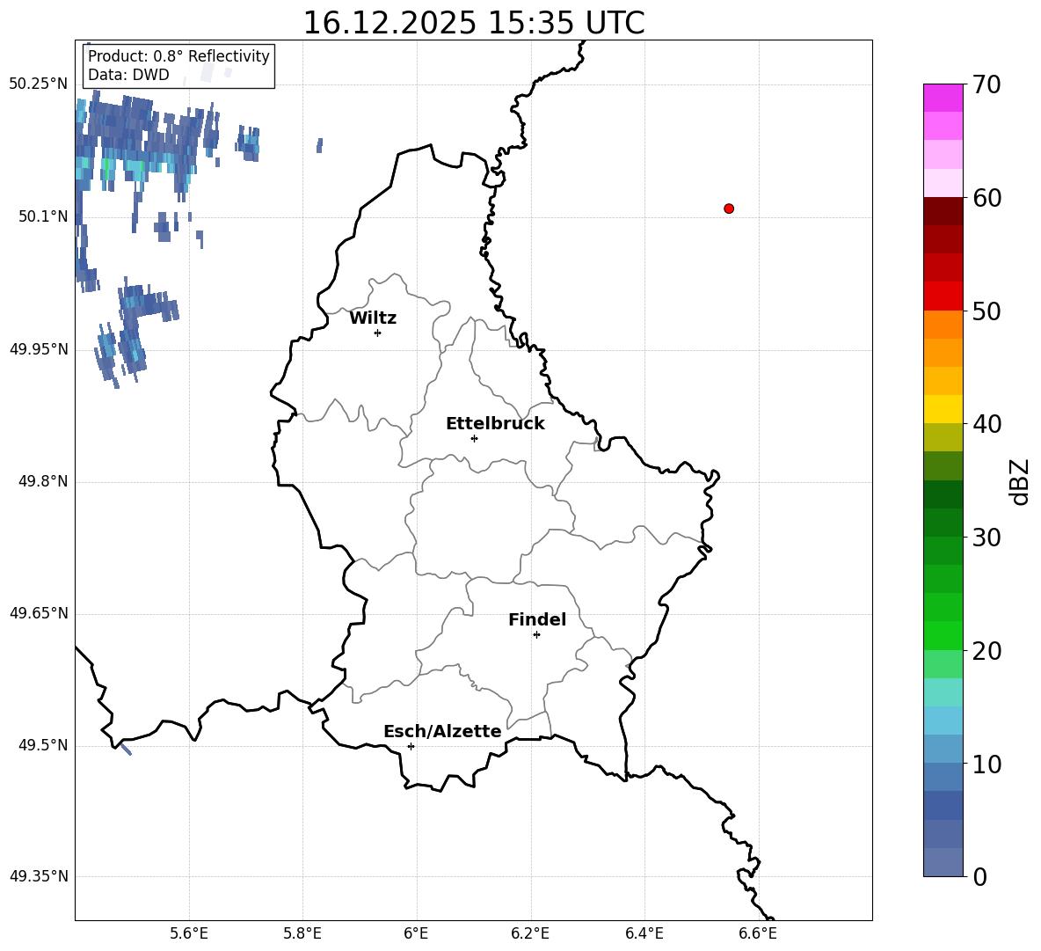Click the Wiltz city label
1041x951 pixels.
tap(373, 318)
